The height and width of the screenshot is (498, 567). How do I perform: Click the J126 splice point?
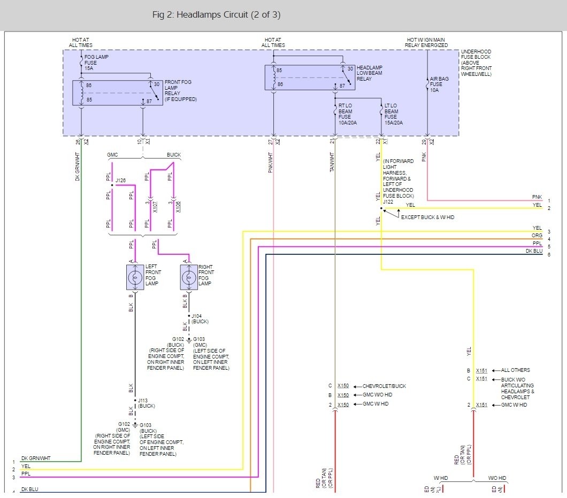(x=112, y=185)
